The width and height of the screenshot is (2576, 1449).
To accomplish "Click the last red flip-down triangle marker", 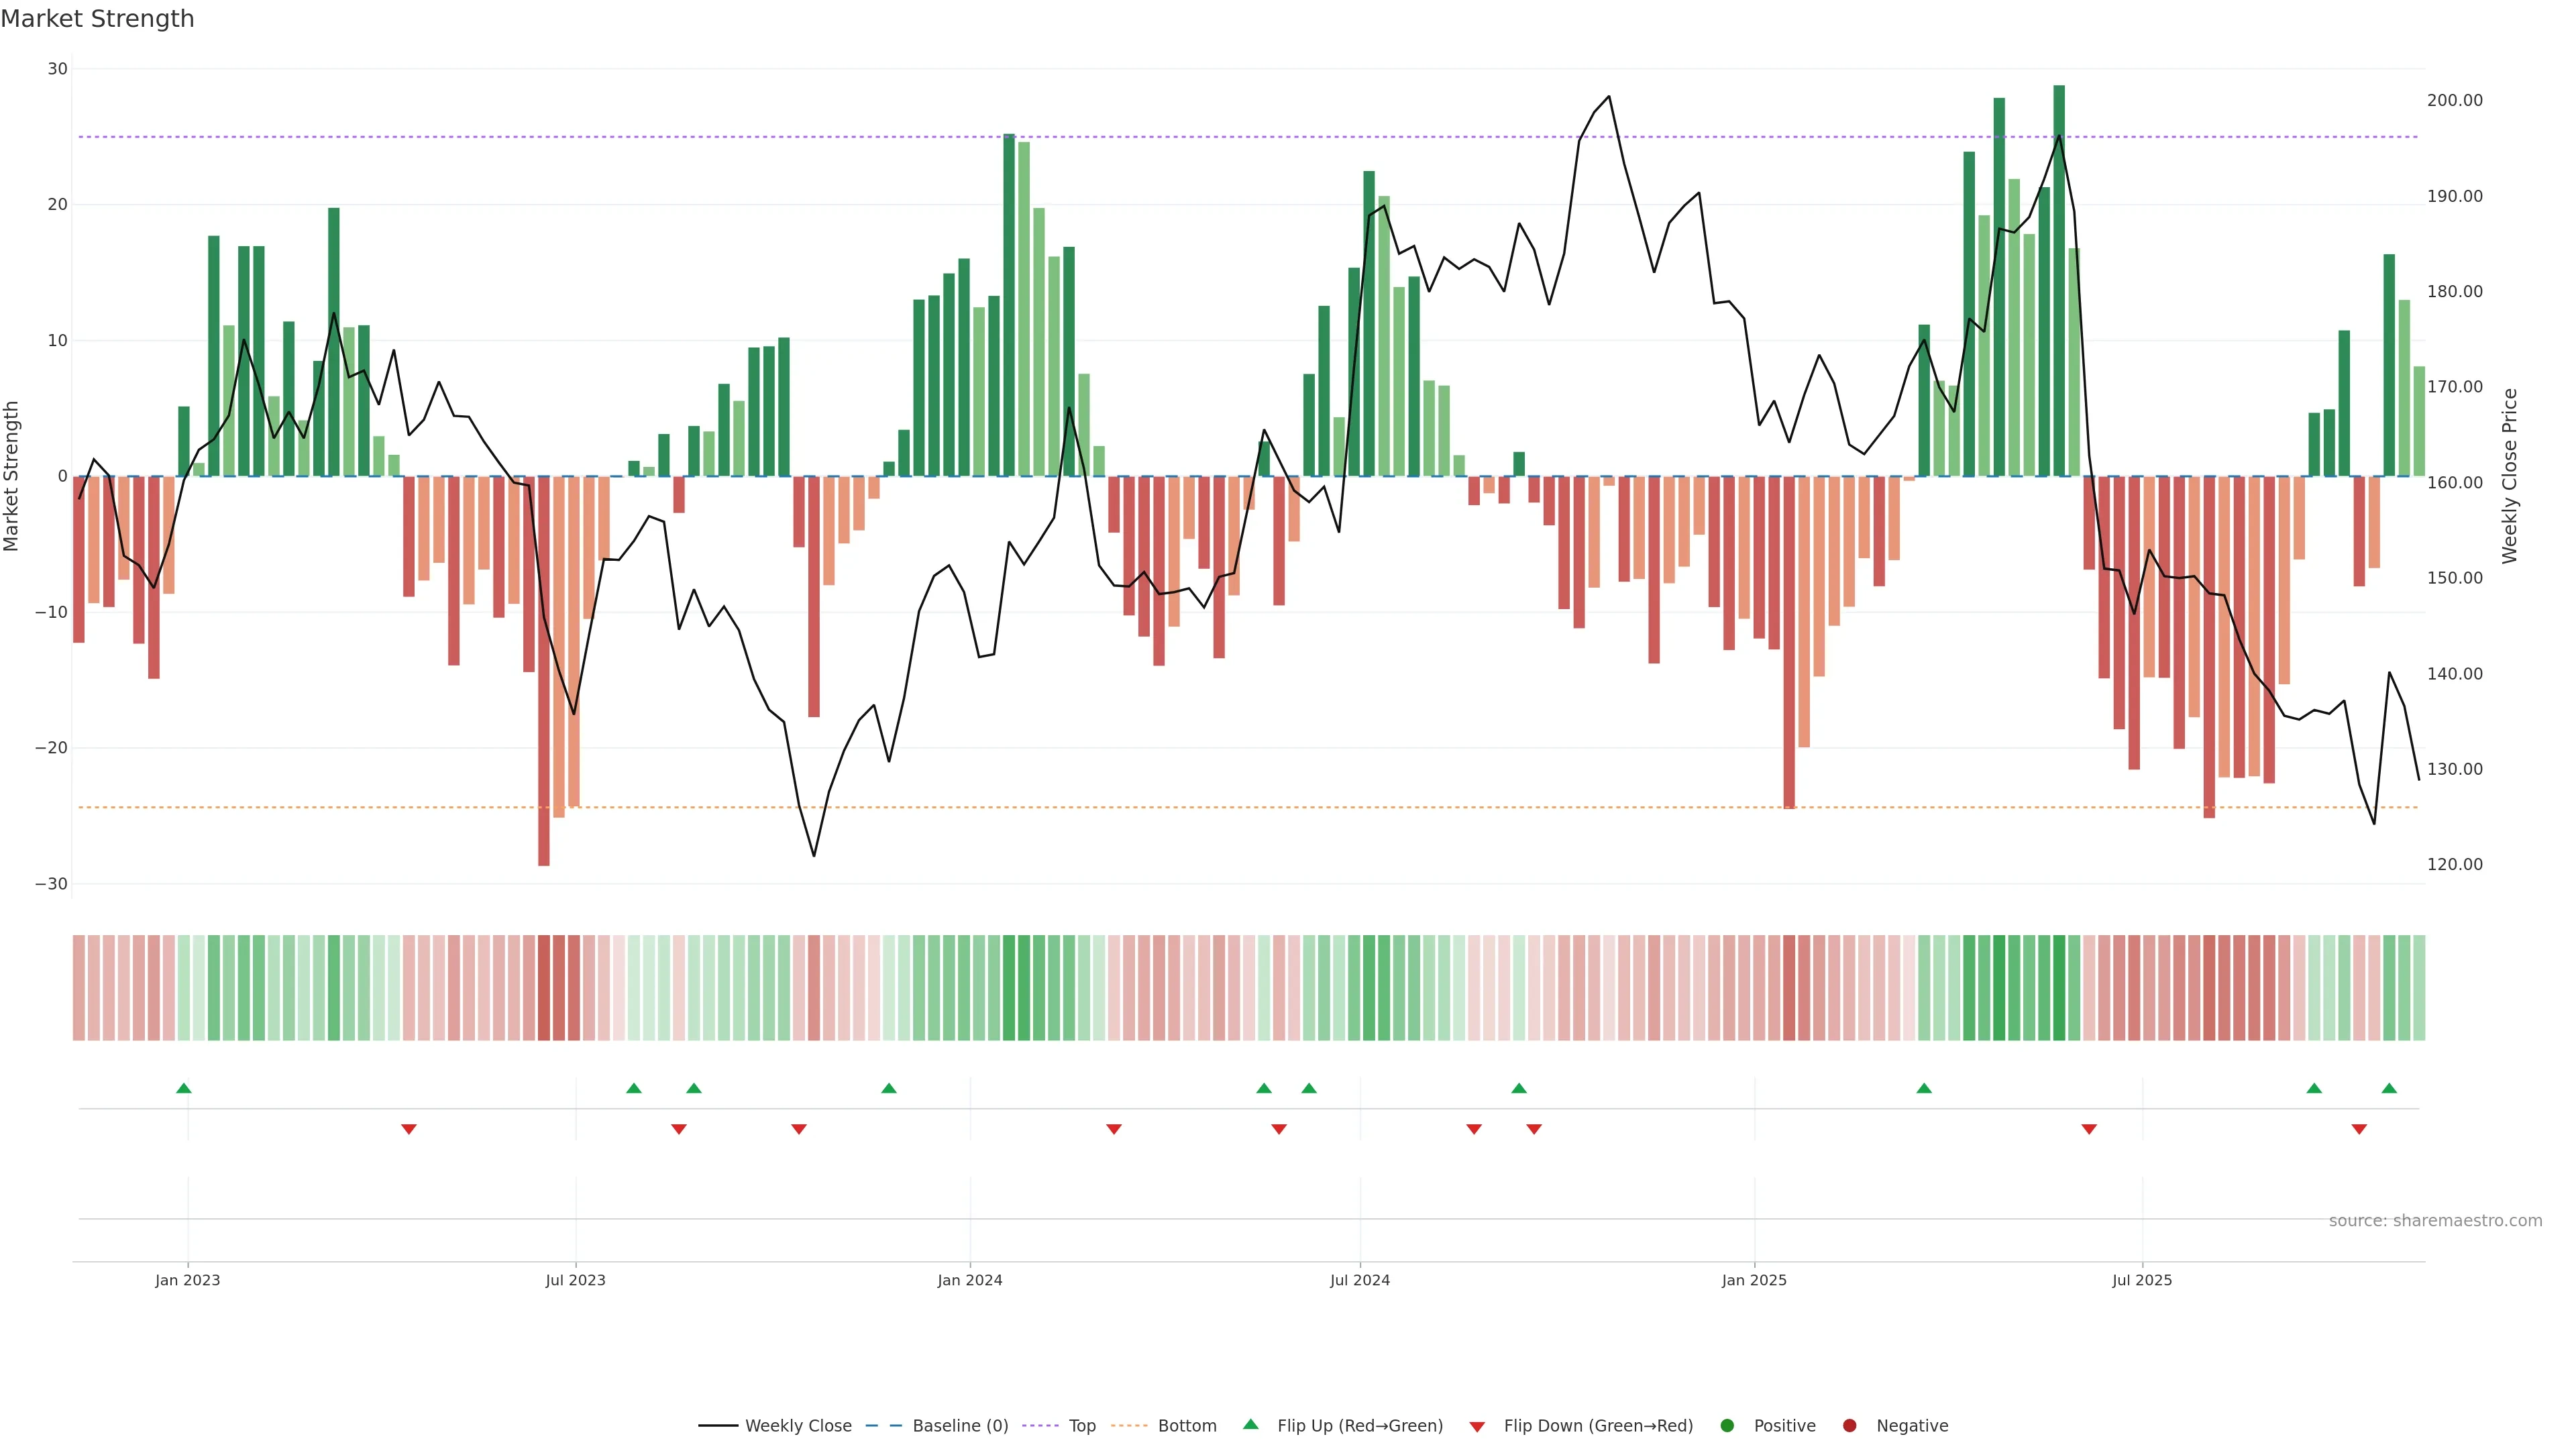I will (x=2359, y=1129).
